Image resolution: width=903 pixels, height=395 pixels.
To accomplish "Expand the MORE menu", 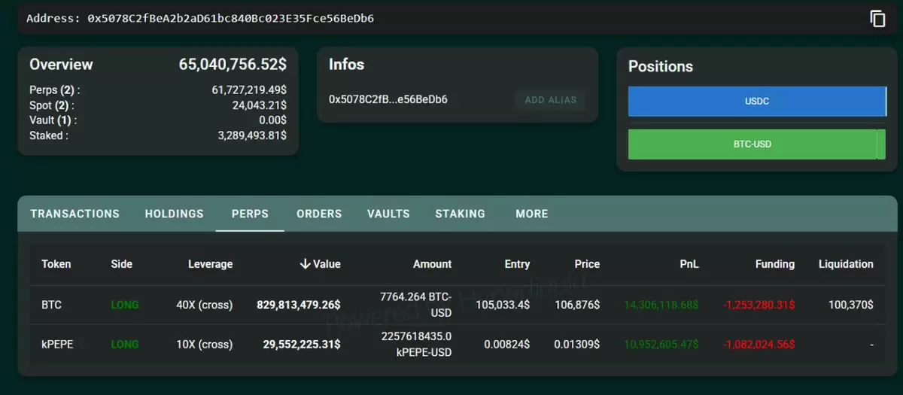I will [x=532, y=214].
